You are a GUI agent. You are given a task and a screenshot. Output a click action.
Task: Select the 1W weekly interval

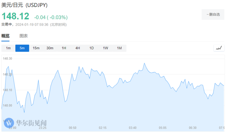pyautogui.click(x=105, y=48)
